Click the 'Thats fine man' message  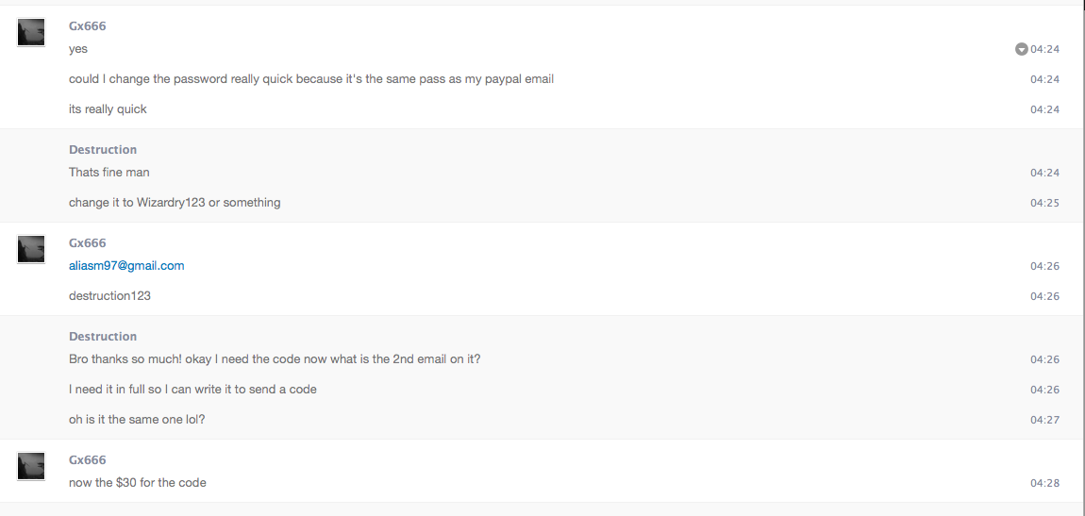point(109,173)
